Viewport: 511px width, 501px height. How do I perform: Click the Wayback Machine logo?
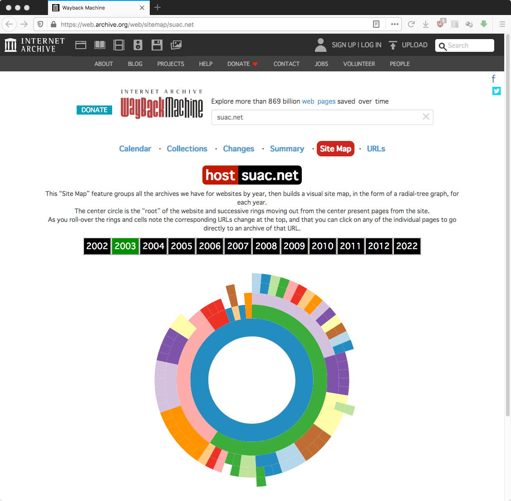(x=162, y=104)
